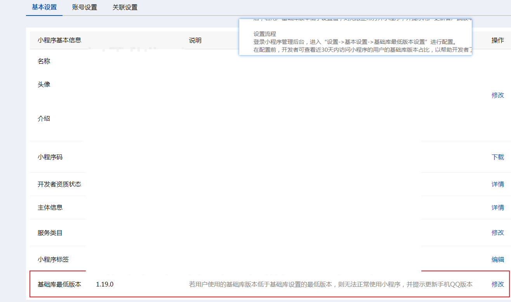
Task: Click 修改 for 服务类目
Action: 497,233
